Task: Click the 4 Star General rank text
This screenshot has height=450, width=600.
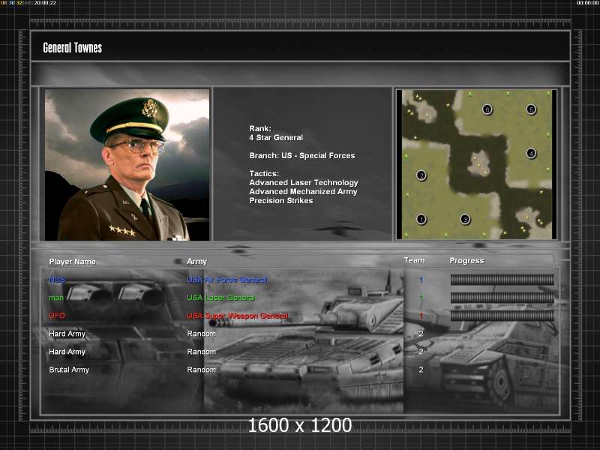Action: (x=276, y=138)
